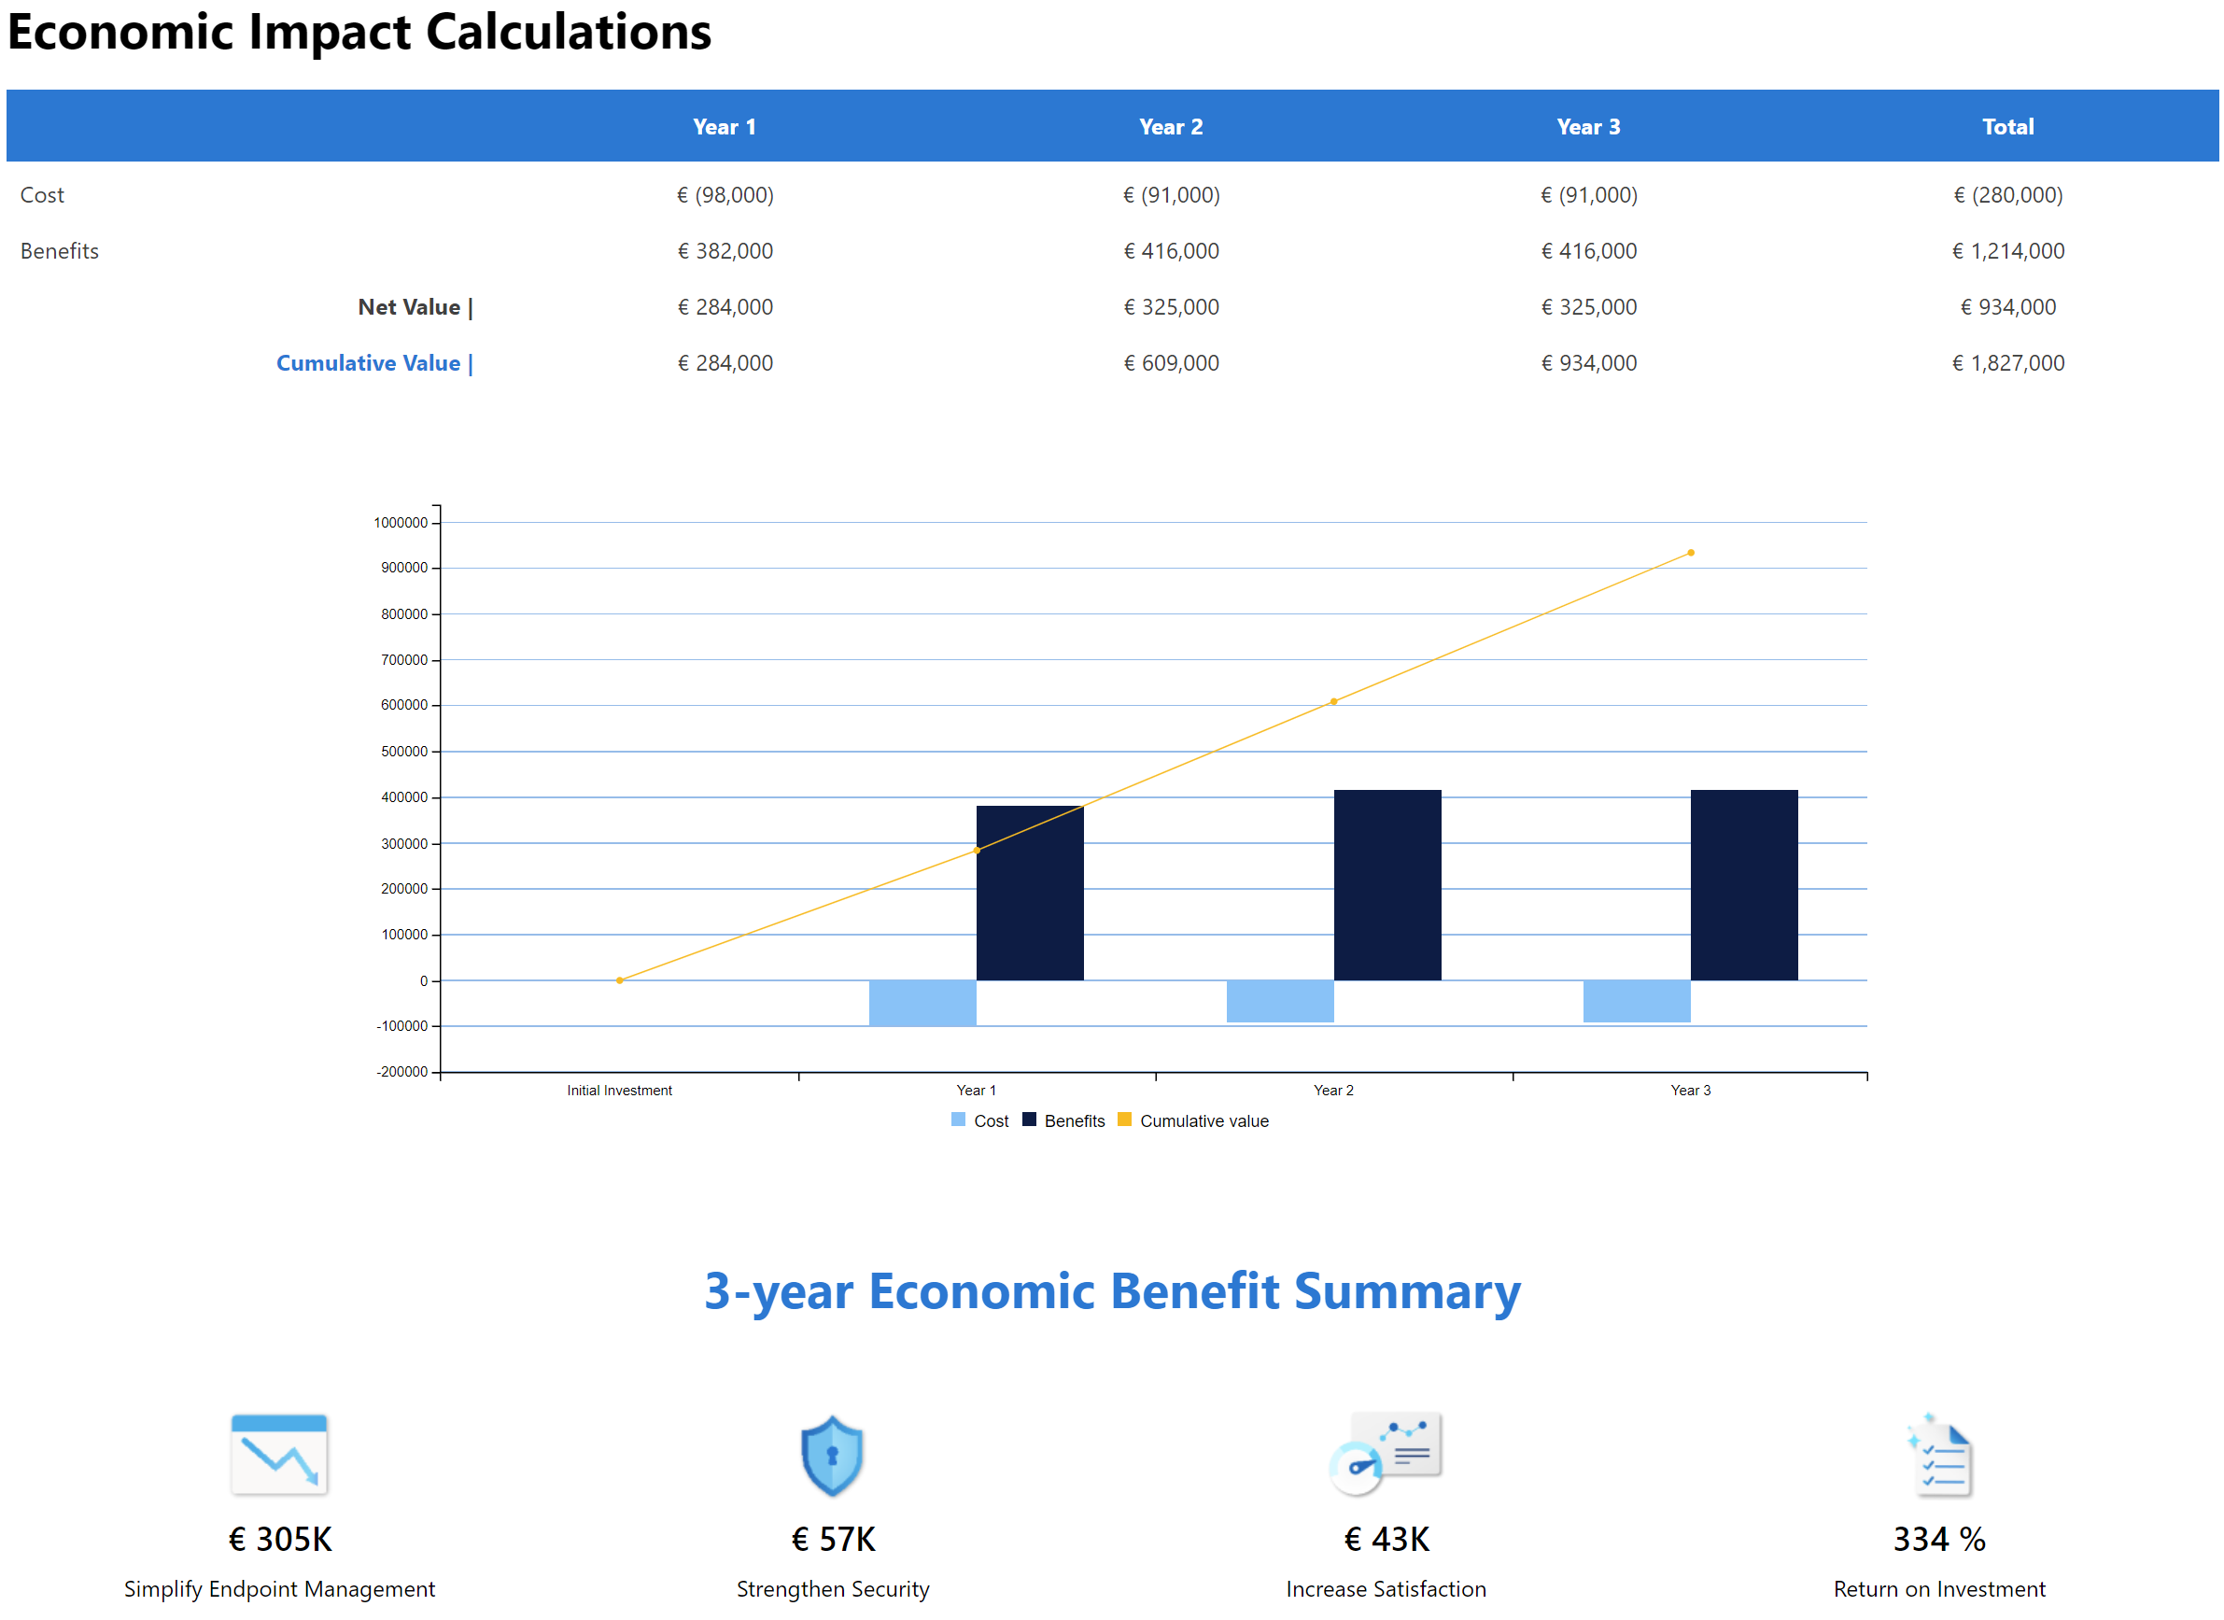The height and width of the screenshot is (1620, 2224).
Task: Toggle the Cumulative value legend swatch
Action: click(x=1125, y=1120)
